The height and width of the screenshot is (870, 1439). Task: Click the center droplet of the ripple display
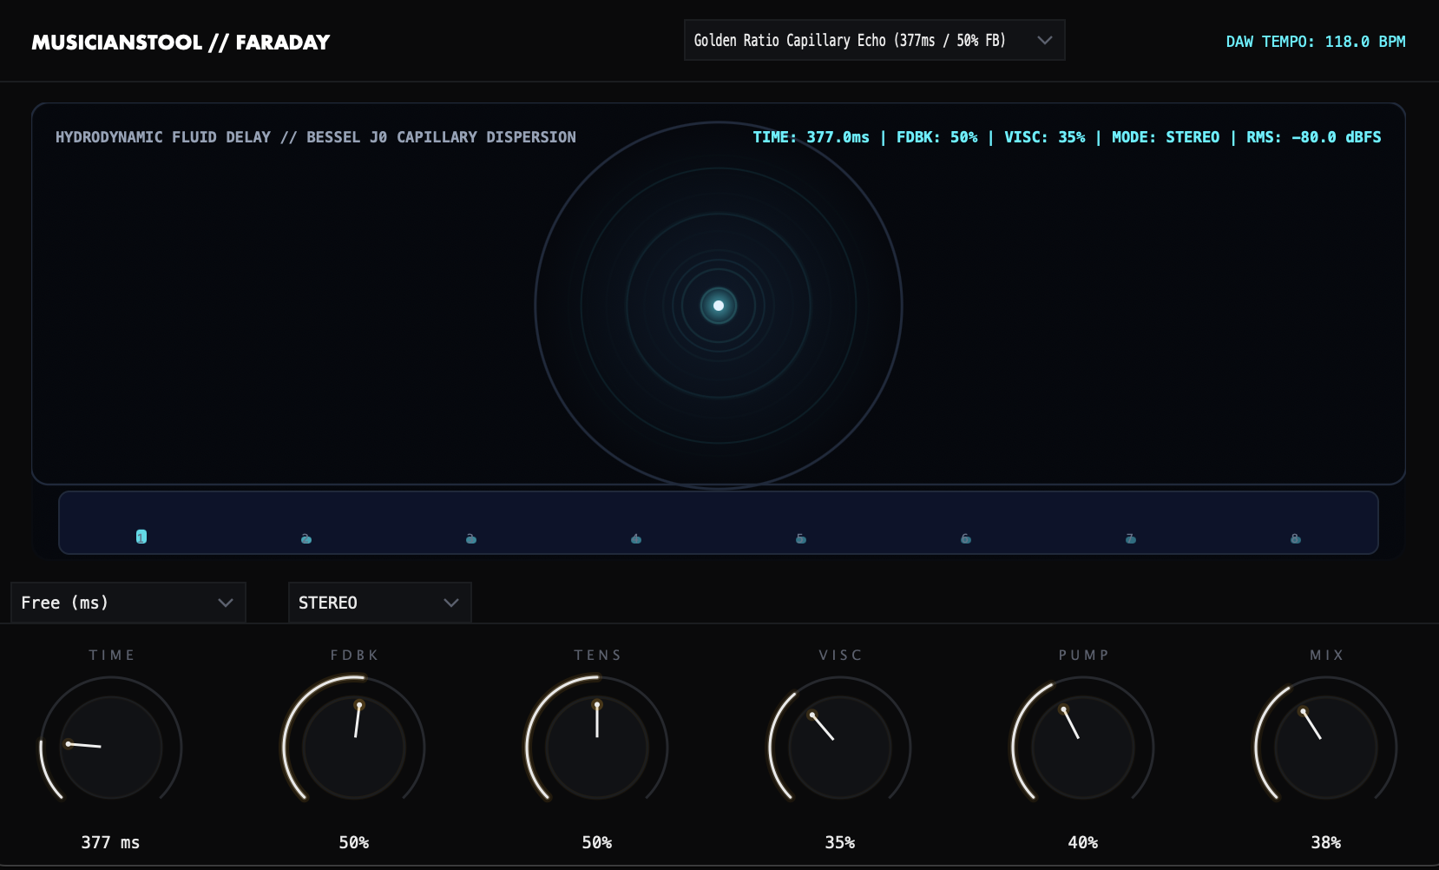(719, 306)
